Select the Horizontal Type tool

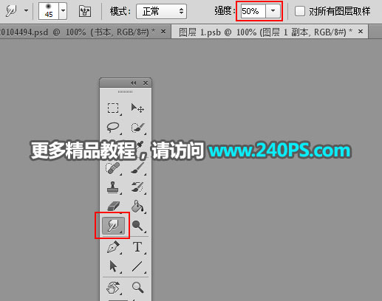click(x=137, y=247)
